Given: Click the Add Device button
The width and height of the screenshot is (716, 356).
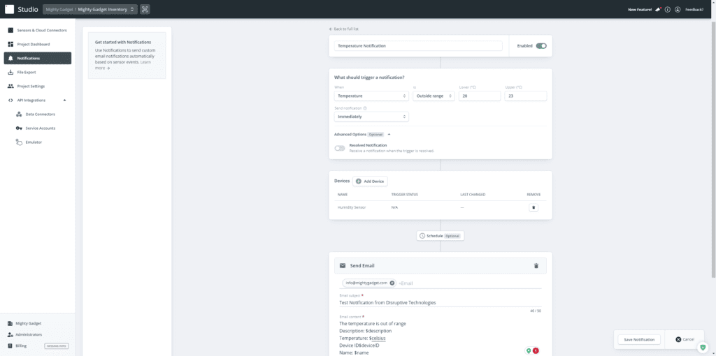Looking at the screenshot, I should coord(370,181).
